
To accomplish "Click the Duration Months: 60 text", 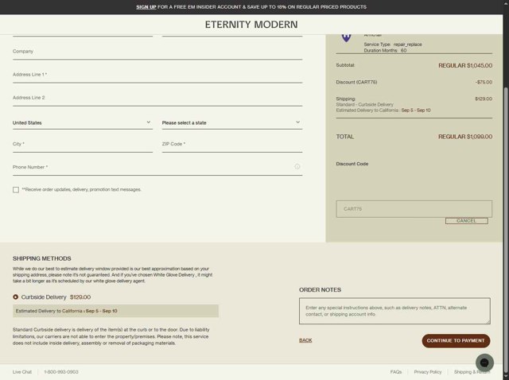I will 385,51.
